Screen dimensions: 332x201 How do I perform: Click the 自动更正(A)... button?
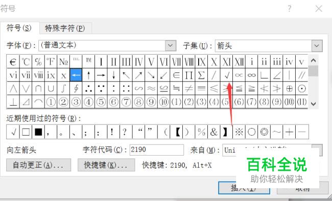[x=38, y=165]
